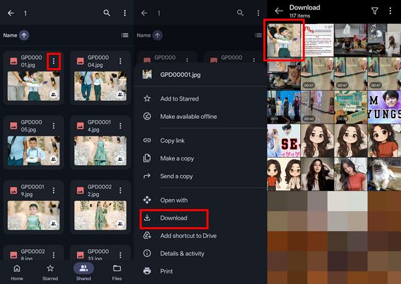Switch to list view layout icon

124,35
